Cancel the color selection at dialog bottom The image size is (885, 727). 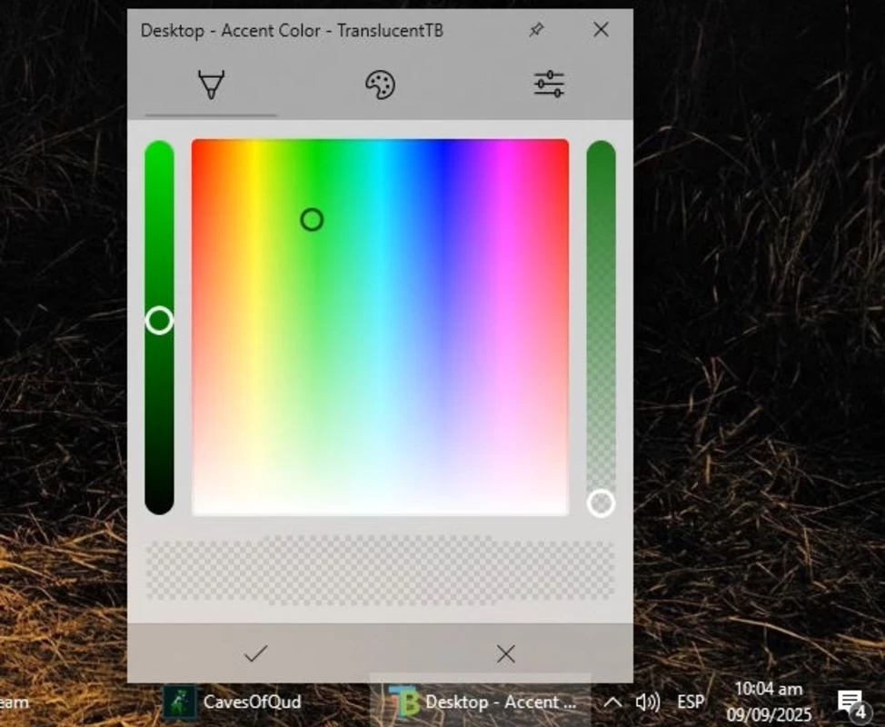(506, 653)
